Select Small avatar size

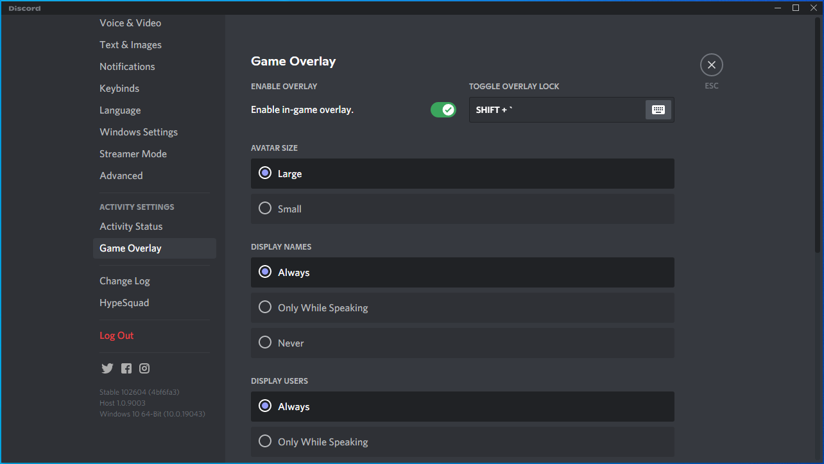coord(265,209)
